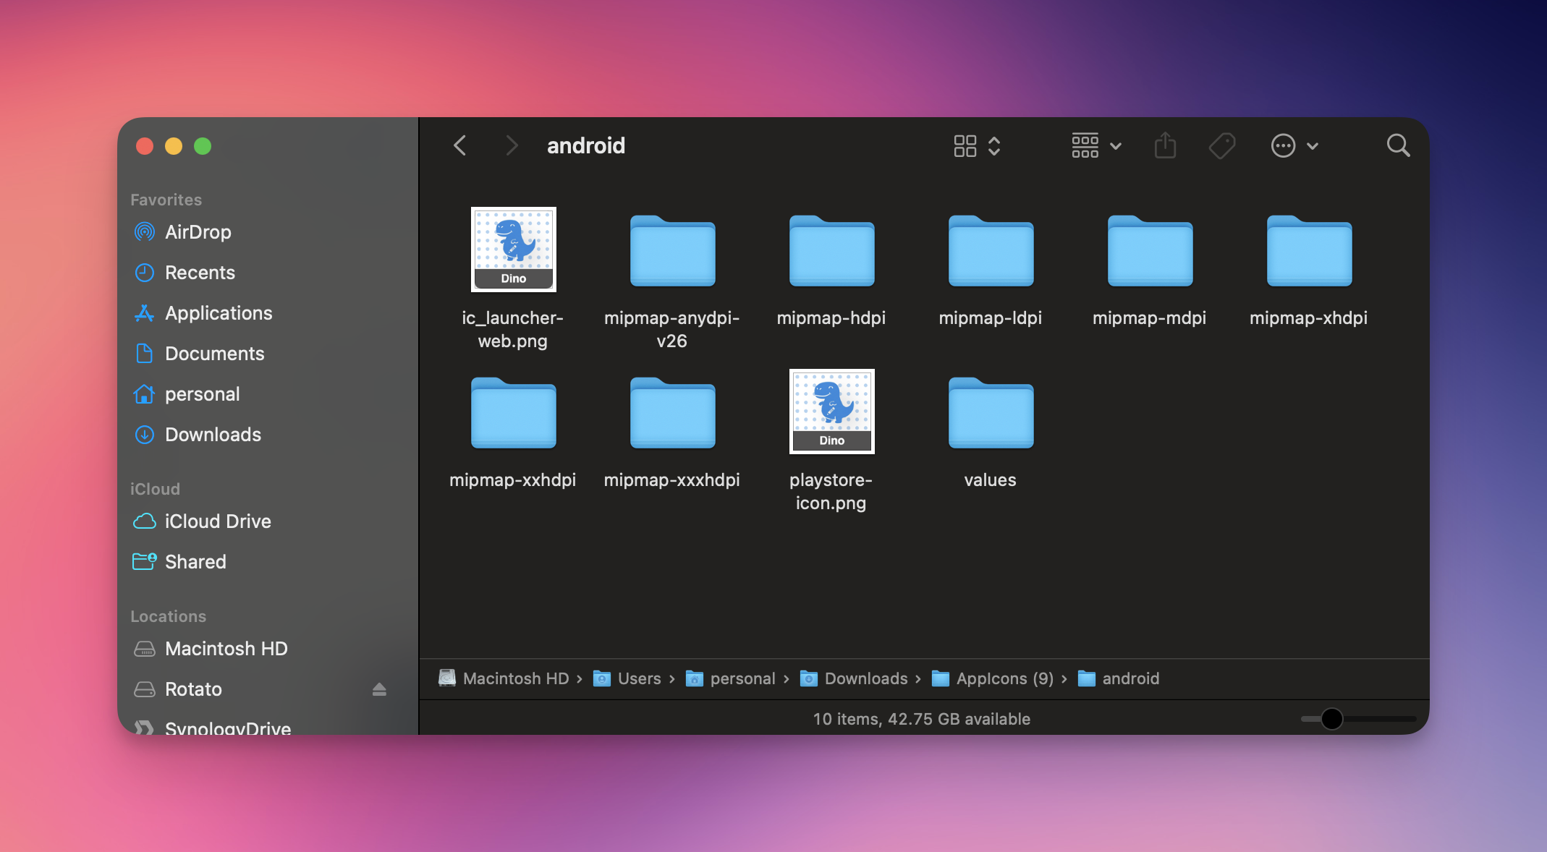This screenshot has height=852, width=1547.
Task: Select the gallery view icon
Action: pos(965,145)
